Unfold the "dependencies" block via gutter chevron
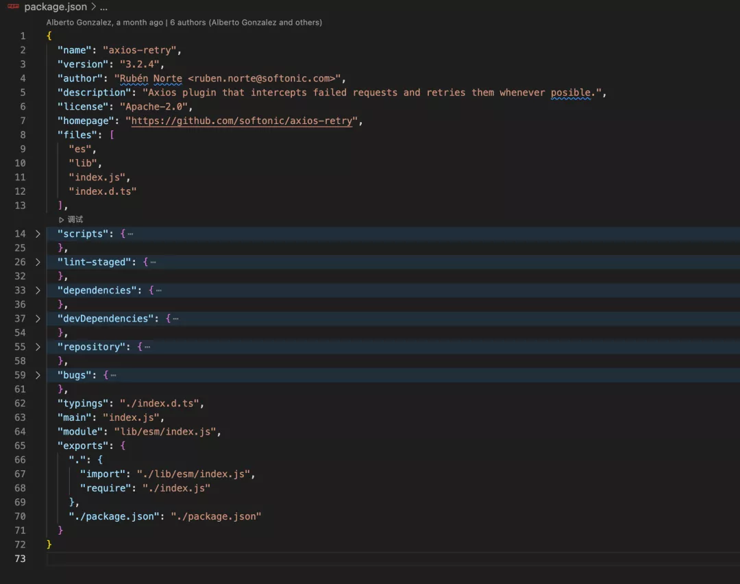Viewport: 740px width, 584px height. [38, 290]
